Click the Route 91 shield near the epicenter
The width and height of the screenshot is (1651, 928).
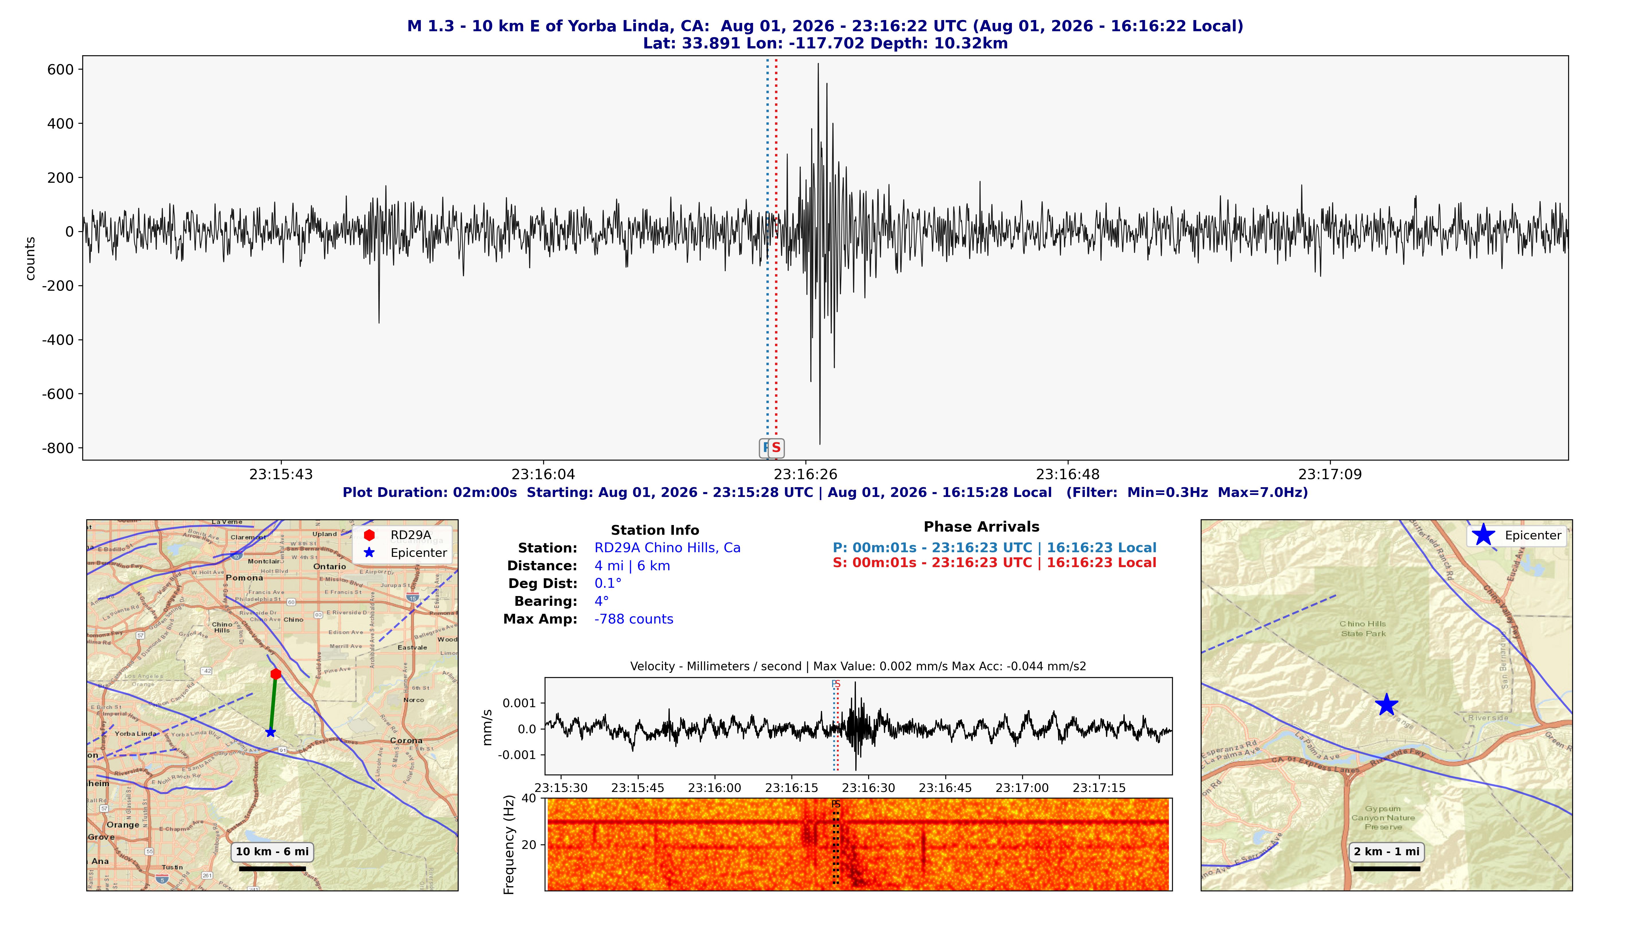click(x=283, y=749)
